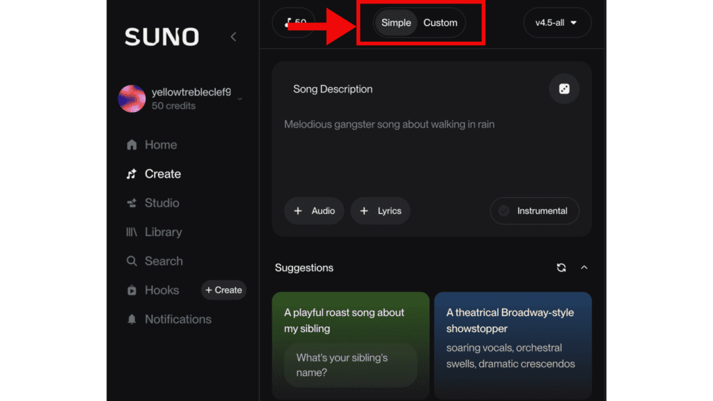This screenshot has height=401, width=713.
Task: Click the Add Audio button
Action: [314, 211]
